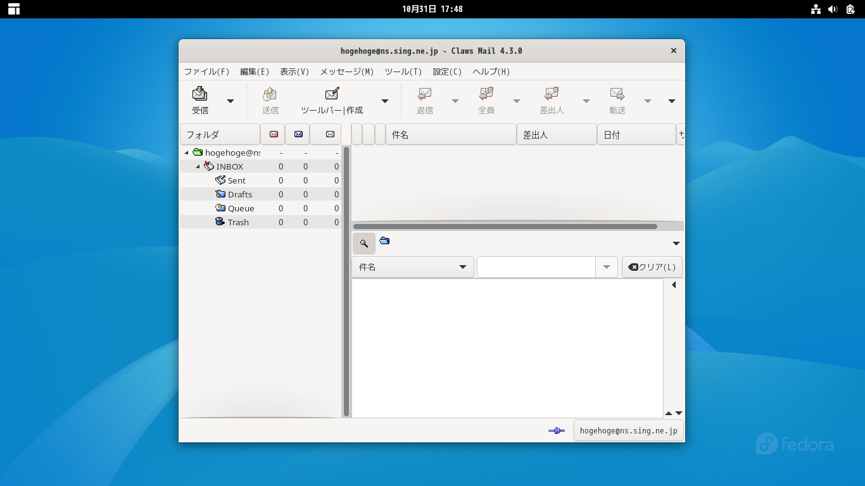Viewport: 865px width, 486px height.
Task: Click the new messages column icon in folder header
Action: pos(274,134)
